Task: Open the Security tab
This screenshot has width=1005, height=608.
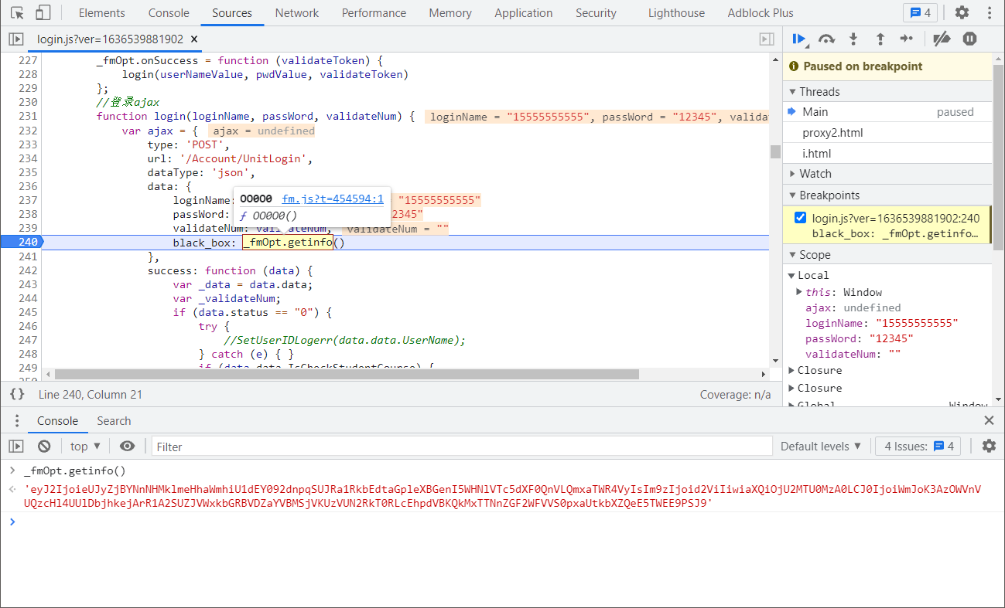Action: (596, 12)
